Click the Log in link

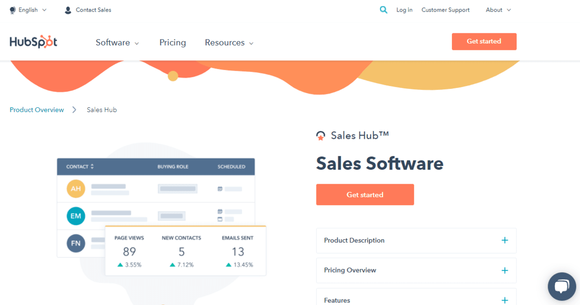coord(404,10)
